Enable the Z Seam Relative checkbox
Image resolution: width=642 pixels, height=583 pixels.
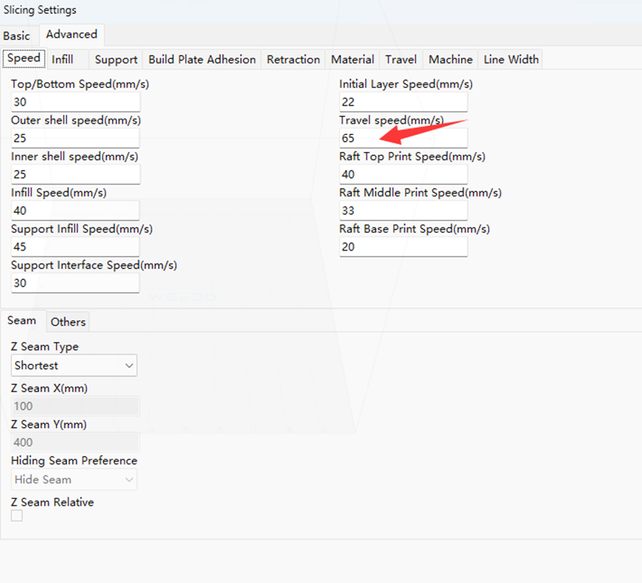click(16, 516)
